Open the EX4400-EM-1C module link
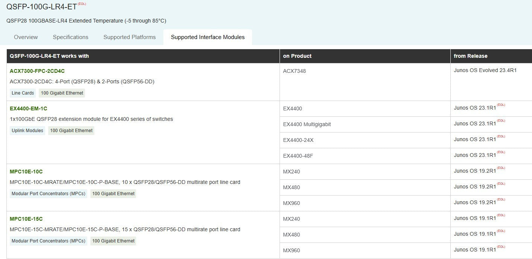 [x=29, y=108]
